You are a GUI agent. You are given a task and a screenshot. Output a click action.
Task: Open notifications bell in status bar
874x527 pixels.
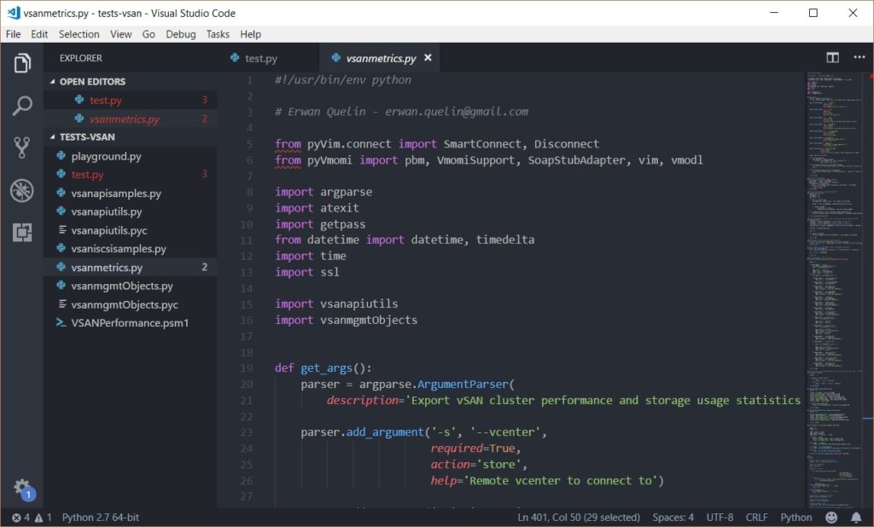pos(855,518)
